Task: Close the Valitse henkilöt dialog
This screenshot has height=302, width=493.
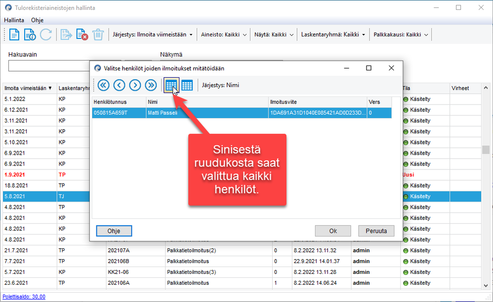Action: [391, 68]
